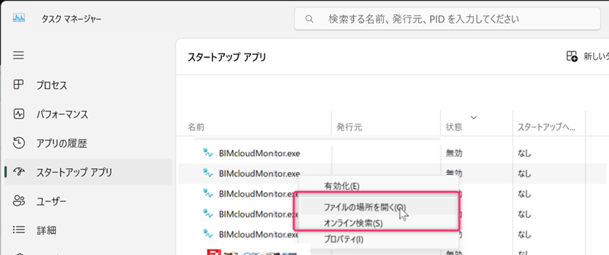Click the 詳細 list icon
This screenshot has width=609, height=255.
click(19, 230)
